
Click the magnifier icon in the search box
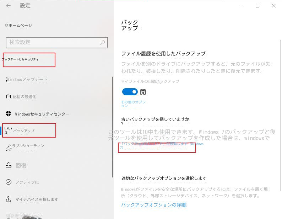(x=103, y=42)
